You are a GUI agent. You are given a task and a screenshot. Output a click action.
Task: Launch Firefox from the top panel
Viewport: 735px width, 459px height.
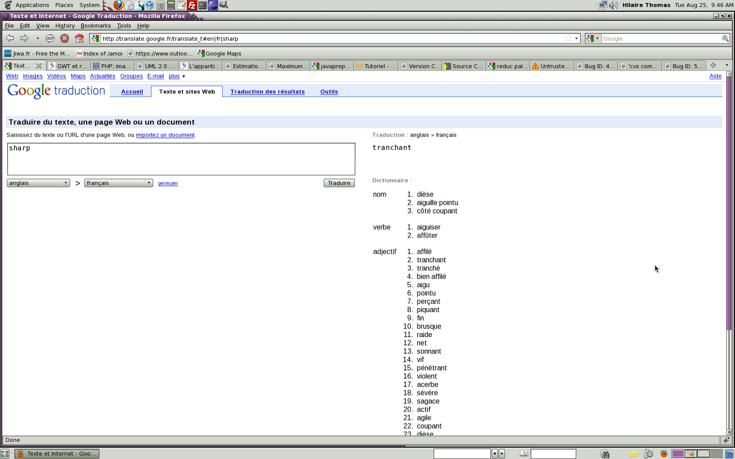(x=119, y=5)
